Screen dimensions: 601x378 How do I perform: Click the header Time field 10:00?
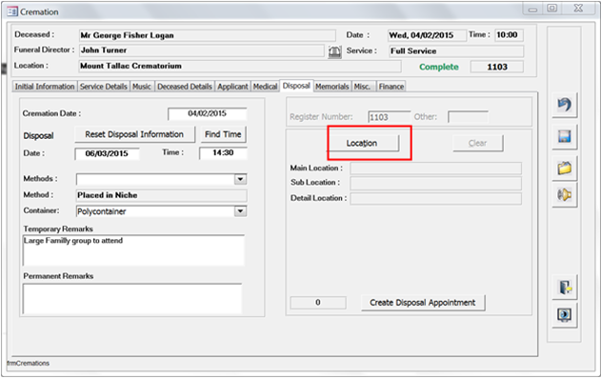pyautogui.click(x=509, y=35)
